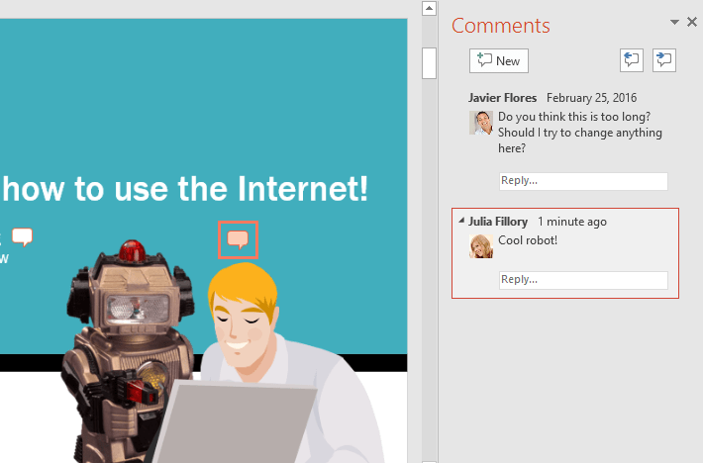Image resolution: width=703 pixels, height=463 pixels.
Task: Go to the previous comment
Action: pos(631,60)
